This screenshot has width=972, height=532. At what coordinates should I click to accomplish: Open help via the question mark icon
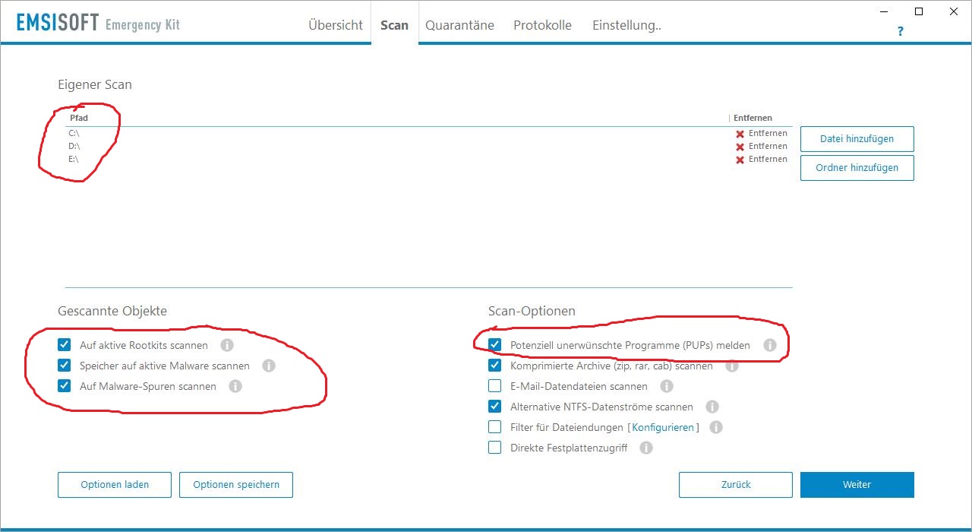(901, 31)
